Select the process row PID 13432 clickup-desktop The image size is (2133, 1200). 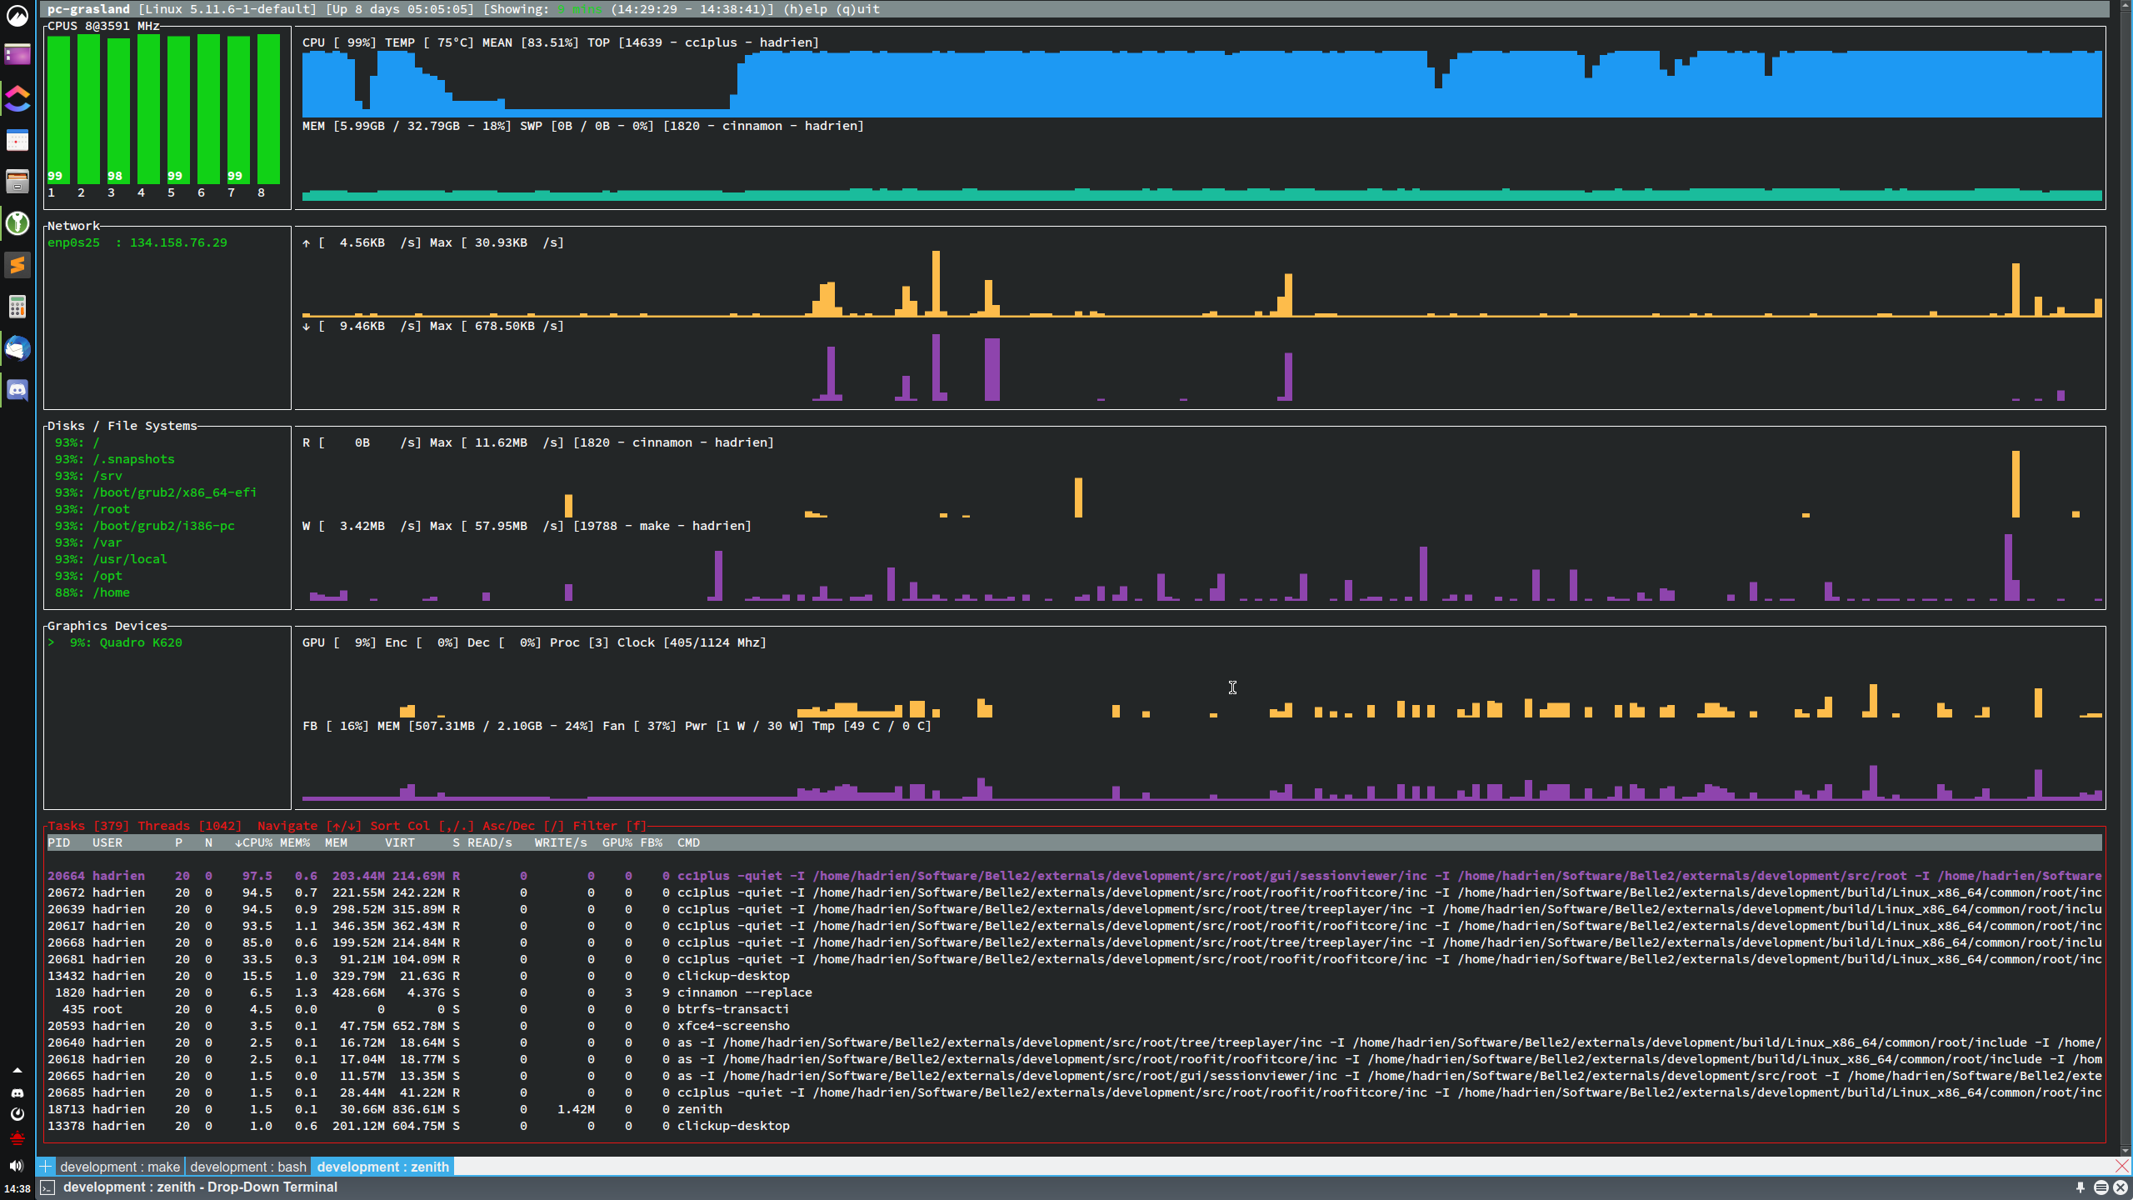(x=1074, y=976)
